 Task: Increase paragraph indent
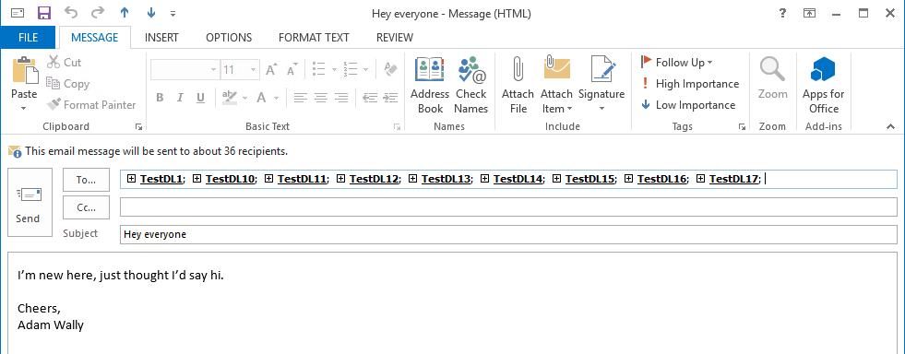(x=391, y=98)
